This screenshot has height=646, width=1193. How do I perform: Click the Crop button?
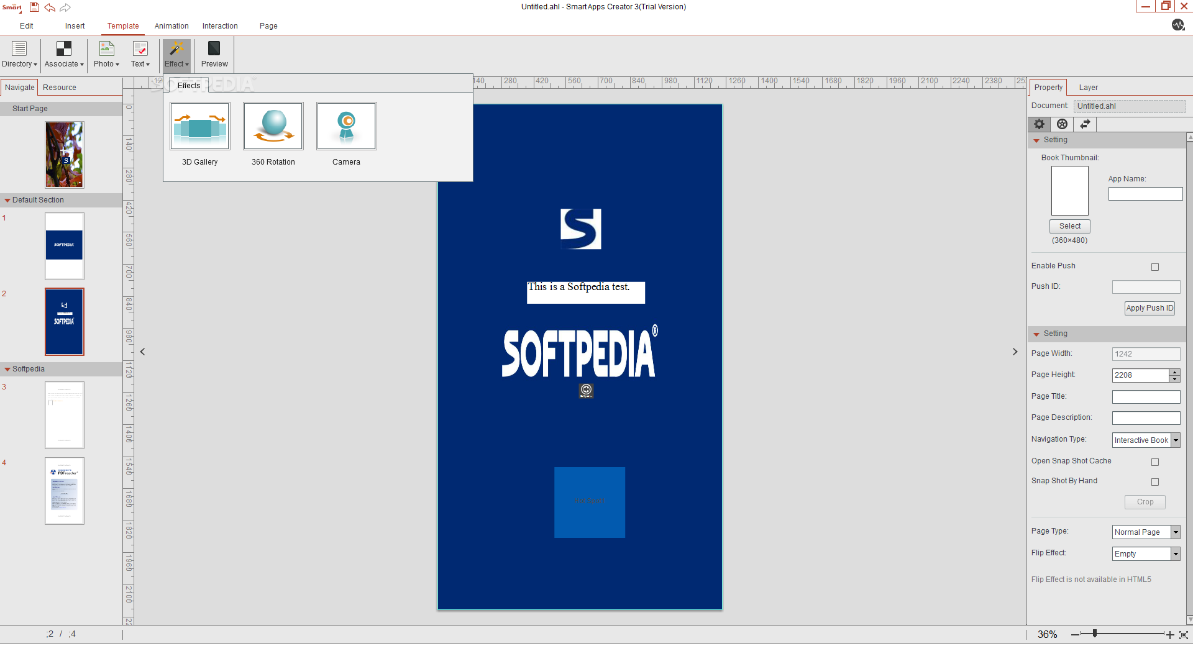1145,502
